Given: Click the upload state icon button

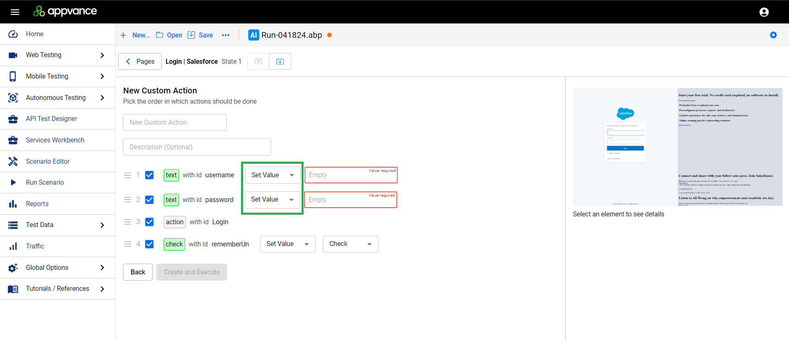Looking at the screenshot, I should coord(258,61).
